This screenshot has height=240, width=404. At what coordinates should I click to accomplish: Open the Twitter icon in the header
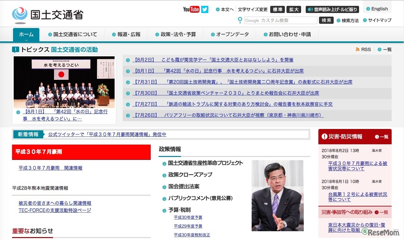tap(204, 9)
